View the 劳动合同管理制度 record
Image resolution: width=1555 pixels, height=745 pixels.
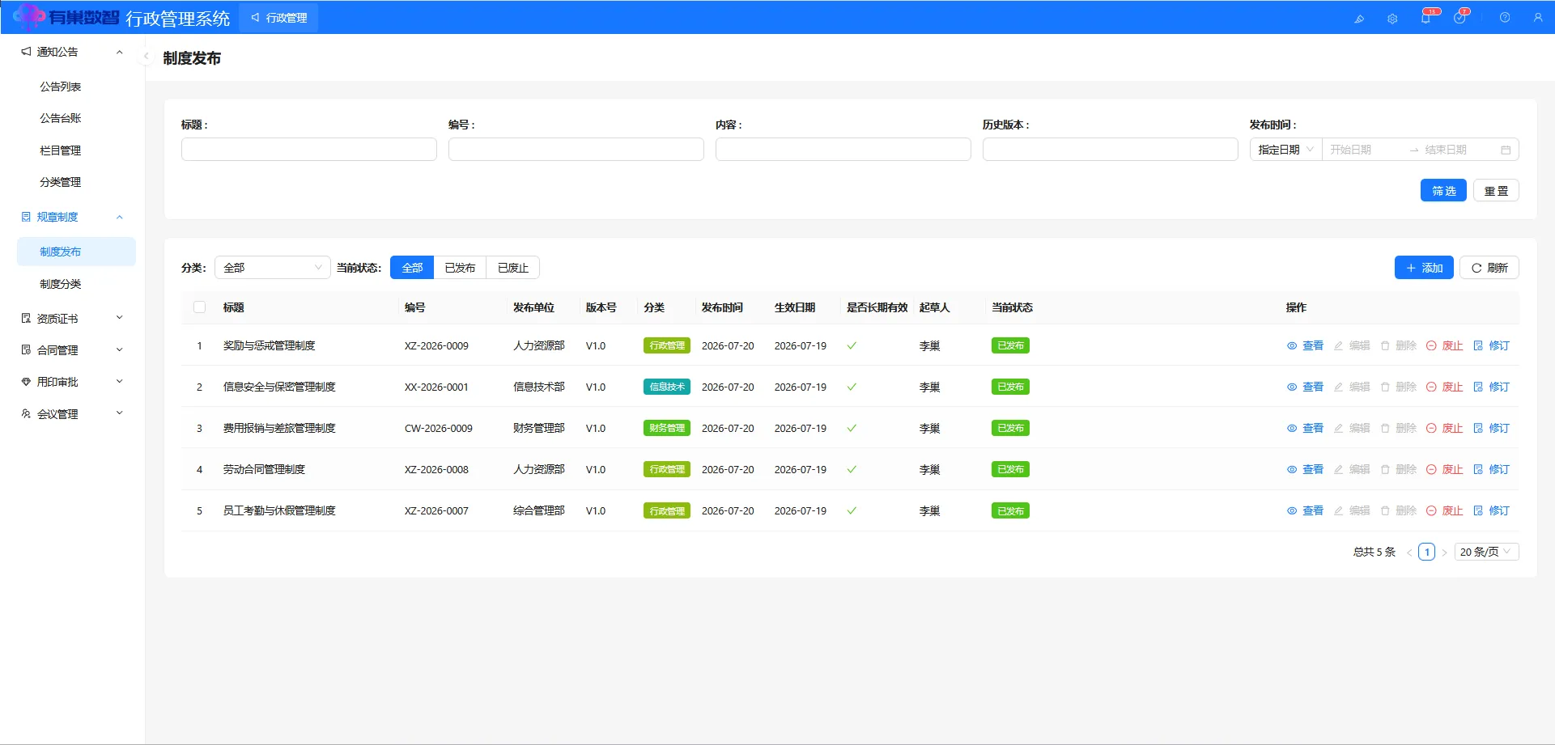click(1305, 469)
